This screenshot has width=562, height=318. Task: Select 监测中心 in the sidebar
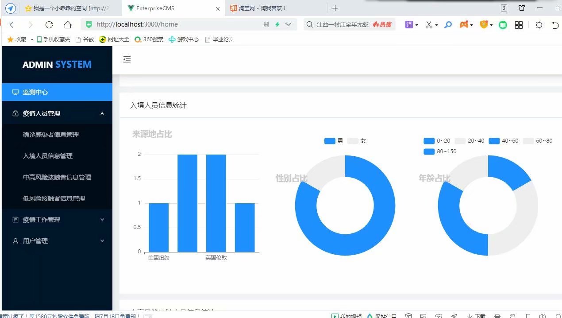pyautogui.click(x=57, y=92)
